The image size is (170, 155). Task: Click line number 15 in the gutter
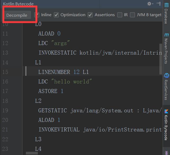point(5,72)
